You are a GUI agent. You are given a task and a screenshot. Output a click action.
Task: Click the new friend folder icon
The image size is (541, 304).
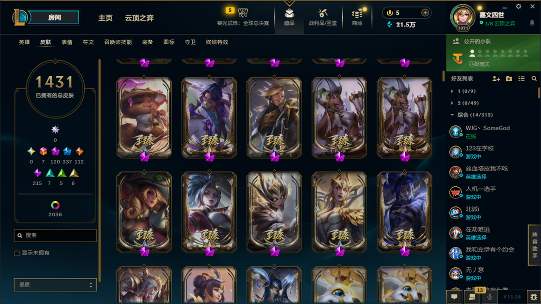508,79
